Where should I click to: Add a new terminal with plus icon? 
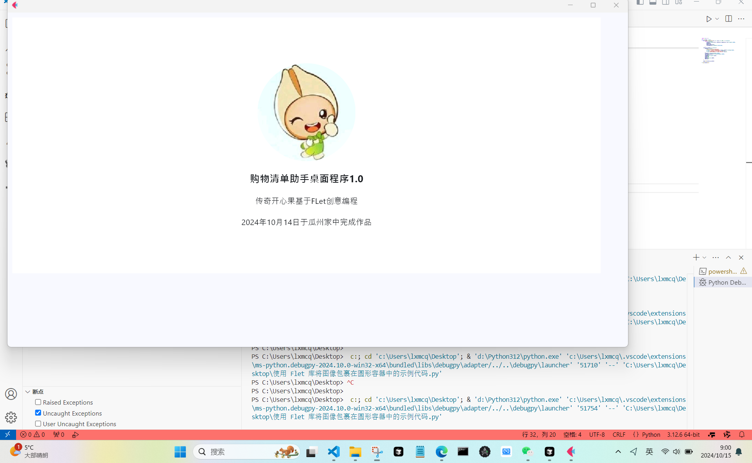click(696, 258)
